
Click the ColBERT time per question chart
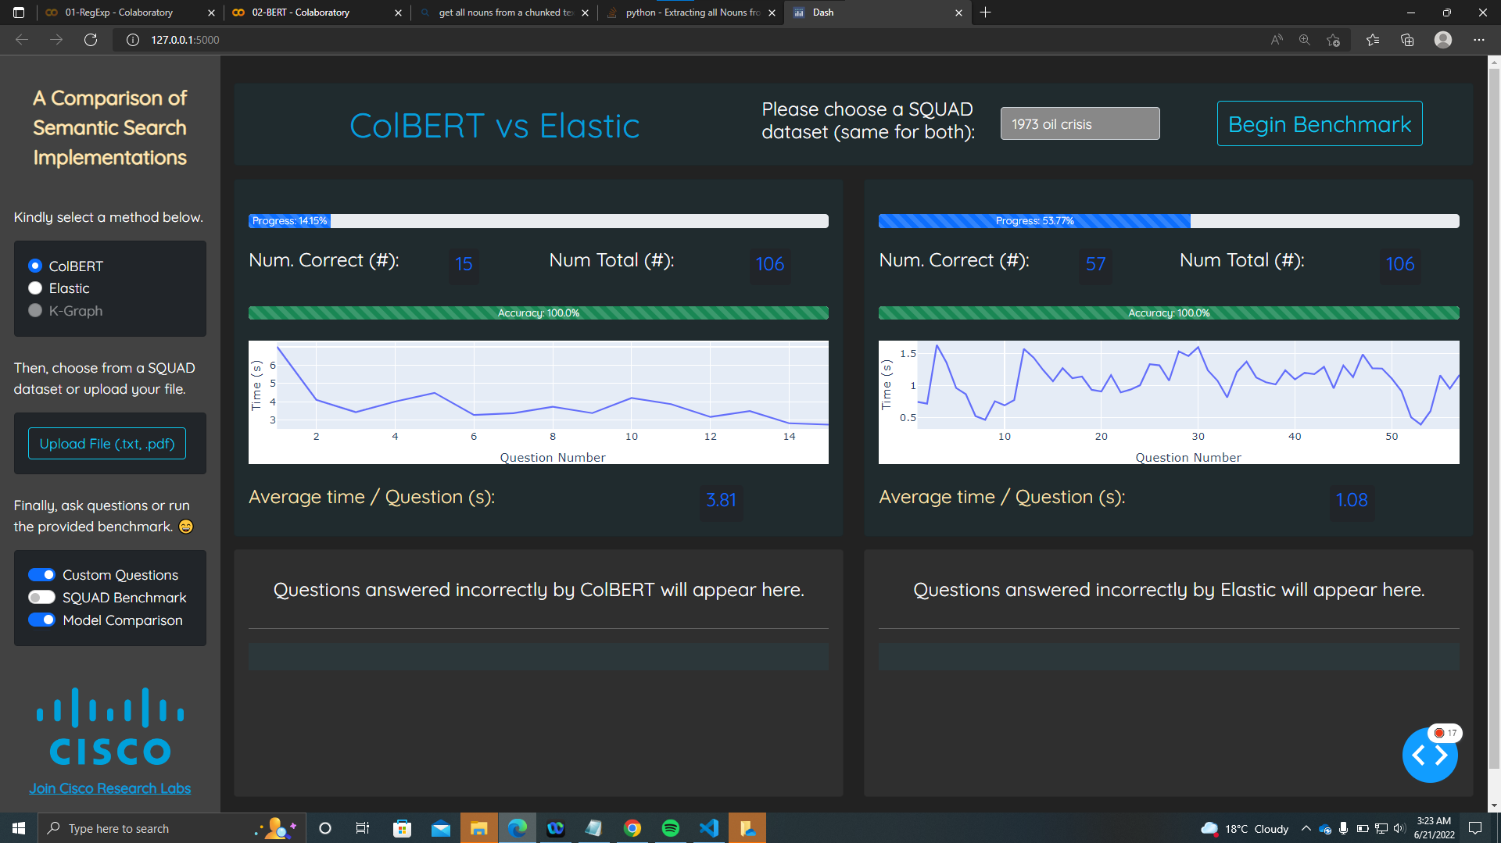[x=539, y=402]
